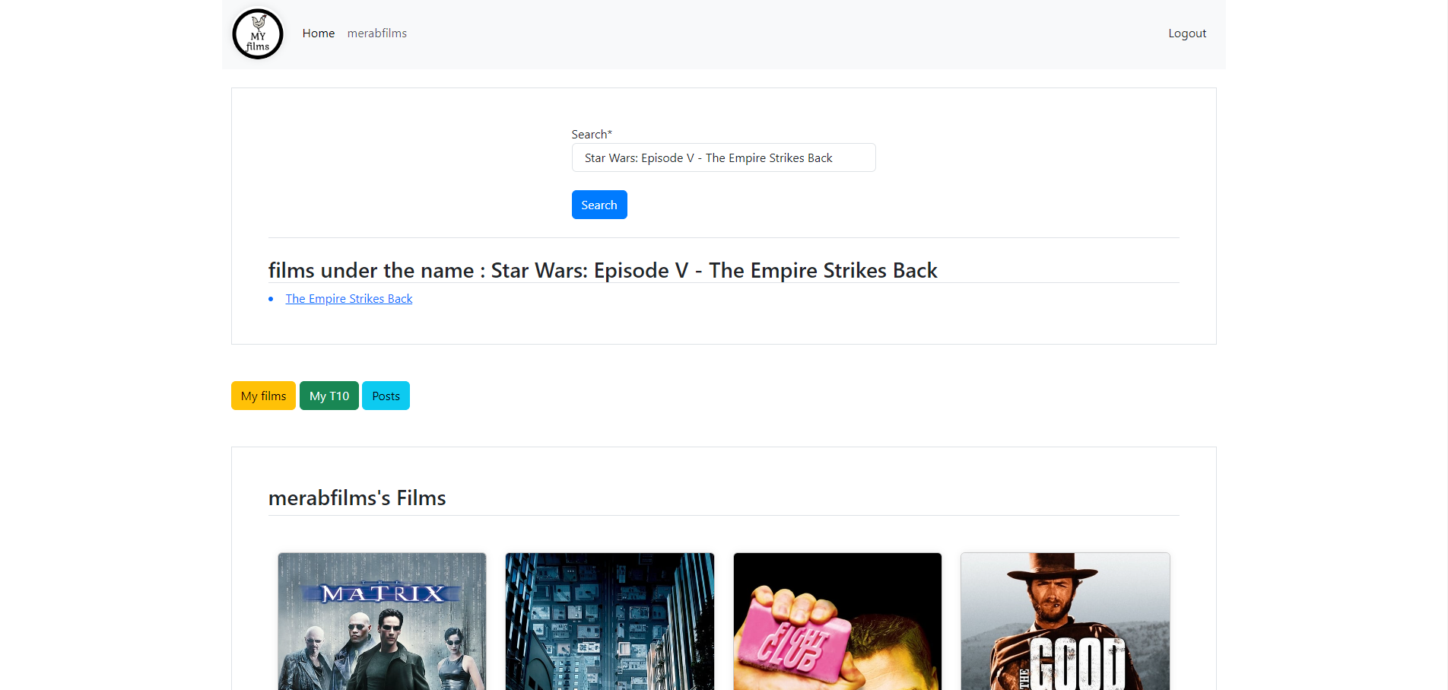Open the cyan Posts button
The width and height of the screenshot is (1448, 690).
(x=386, y=396)
